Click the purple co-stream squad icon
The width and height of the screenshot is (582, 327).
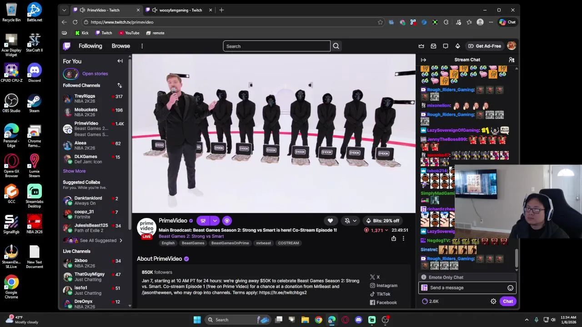coord(203,221)
